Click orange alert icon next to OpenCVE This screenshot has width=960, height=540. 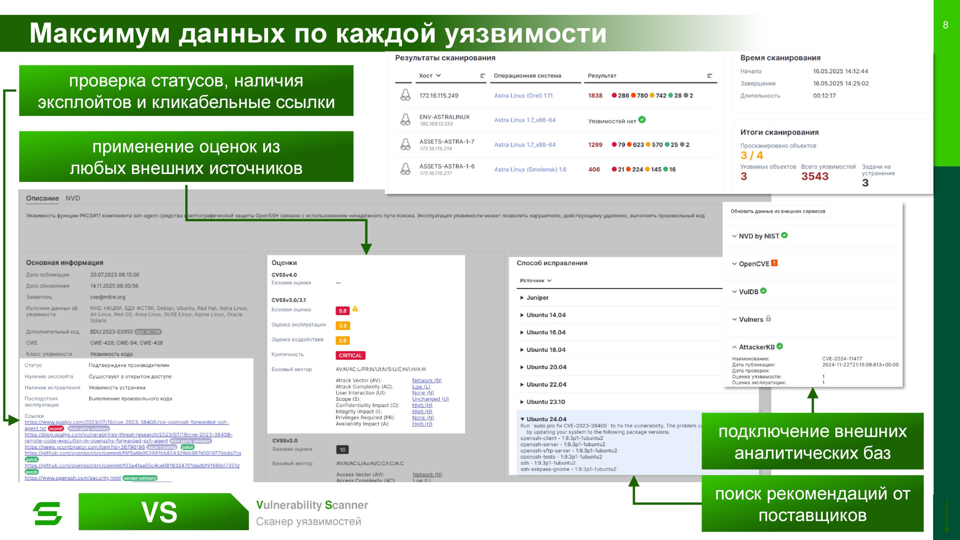(774, 263)
